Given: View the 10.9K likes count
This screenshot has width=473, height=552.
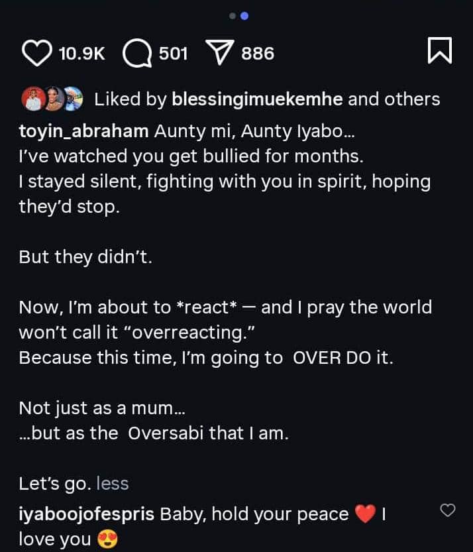Looking at the screenshot, I should click(82, 54).
